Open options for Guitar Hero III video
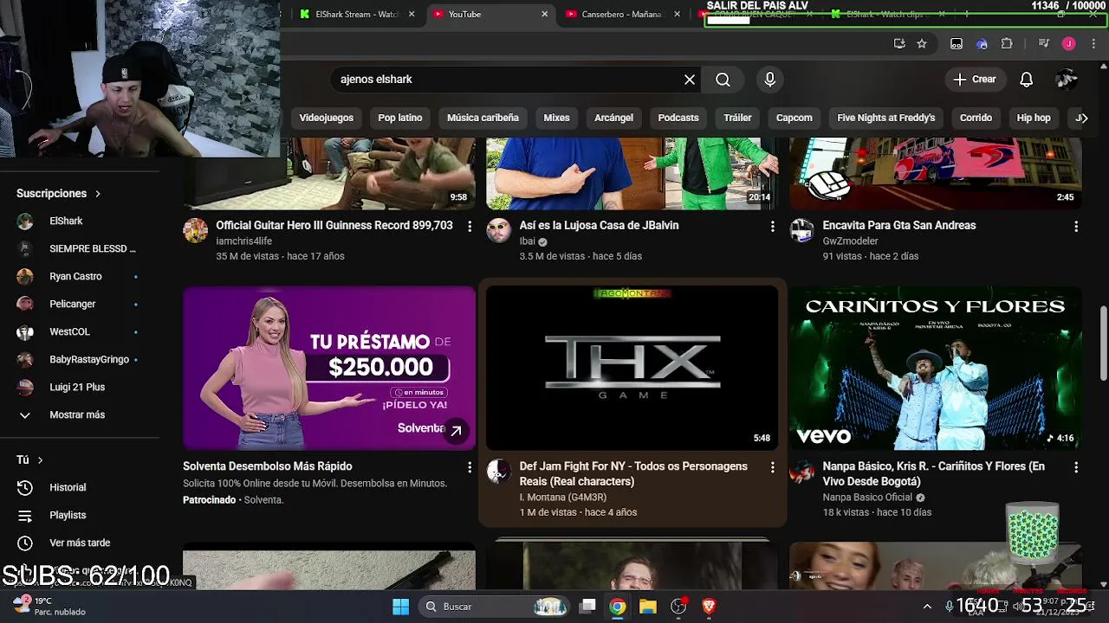Viewport: 1109px width, 623px height. (x=470, y=226)
